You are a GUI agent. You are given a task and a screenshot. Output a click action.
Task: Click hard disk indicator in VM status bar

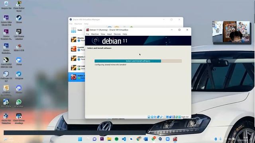coord(149,117)
